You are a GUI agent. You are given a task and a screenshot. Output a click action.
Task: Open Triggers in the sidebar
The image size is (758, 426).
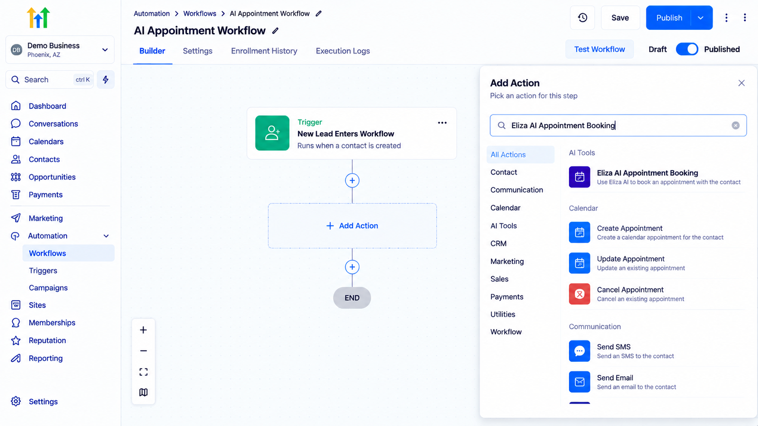point(43,271)
